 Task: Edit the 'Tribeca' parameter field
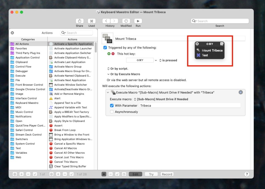(x=190, y=105)
